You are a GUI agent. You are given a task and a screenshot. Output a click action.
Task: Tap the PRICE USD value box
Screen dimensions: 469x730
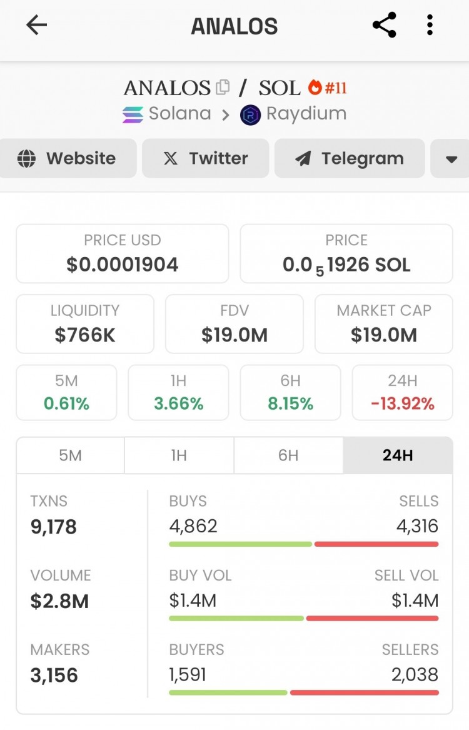[x=123, y=253]
